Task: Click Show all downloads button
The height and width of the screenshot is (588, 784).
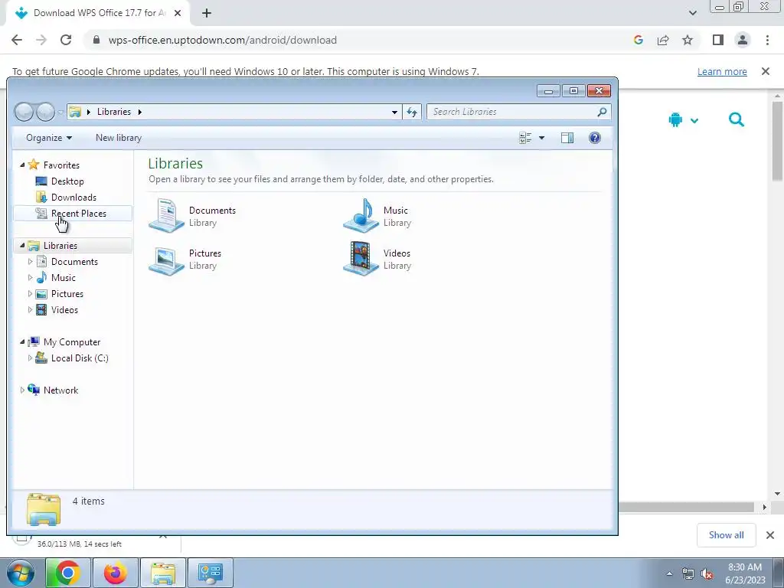Action: [x=726, y=535]
